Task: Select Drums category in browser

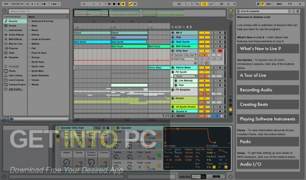Action: [x=15, y=26]
